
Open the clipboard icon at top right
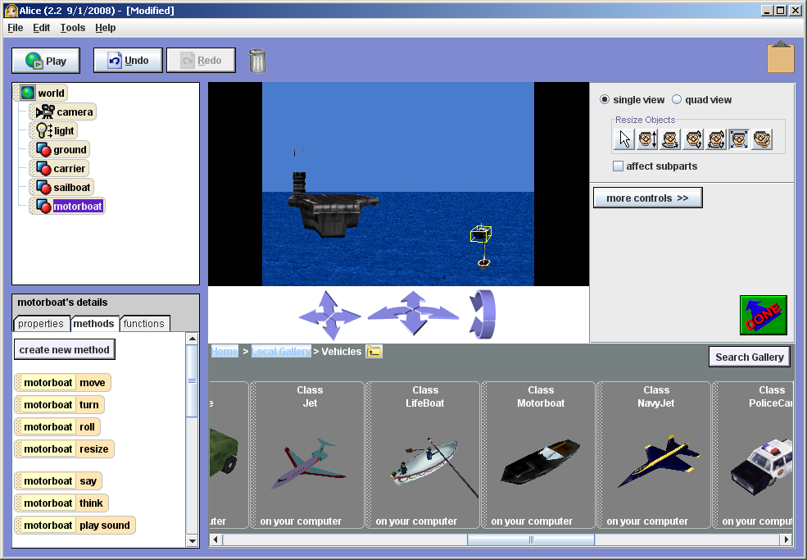(x=781, y=57)
